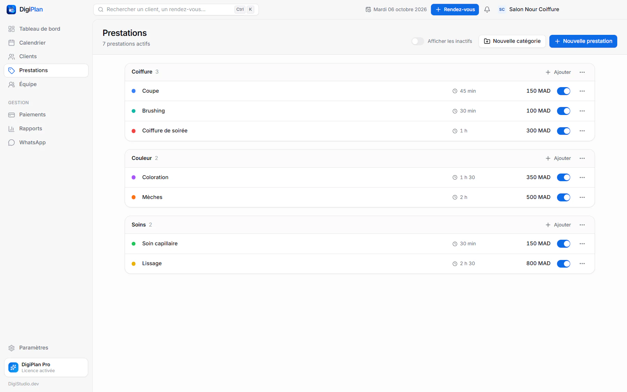Image resolution: width=627 pixels, height=392 pixels.
Task: Turn off the Lissage toggle
Action: click(564, 263)
